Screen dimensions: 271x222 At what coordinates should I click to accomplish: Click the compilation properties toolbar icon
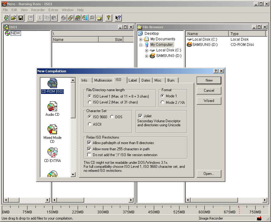click(x=31, y=18)
